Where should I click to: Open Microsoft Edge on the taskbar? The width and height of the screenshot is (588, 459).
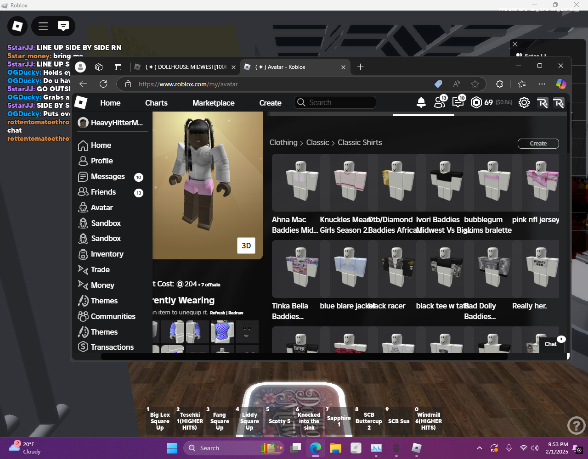pyautogui.click(x=316, y=448)
